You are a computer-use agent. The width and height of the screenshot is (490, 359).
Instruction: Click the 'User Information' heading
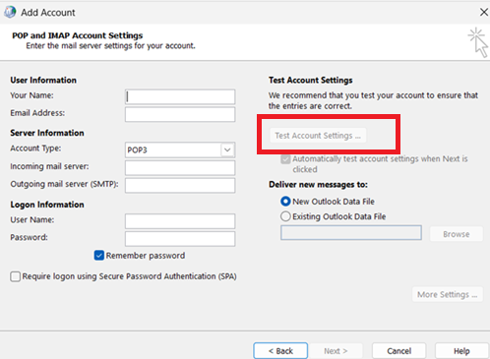point(43,80)
